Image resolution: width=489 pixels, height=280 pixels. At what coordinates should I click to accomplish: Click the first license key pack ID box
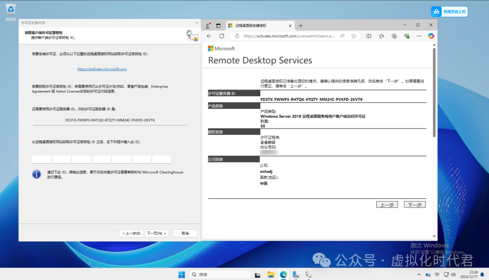[x=42, y=159]
